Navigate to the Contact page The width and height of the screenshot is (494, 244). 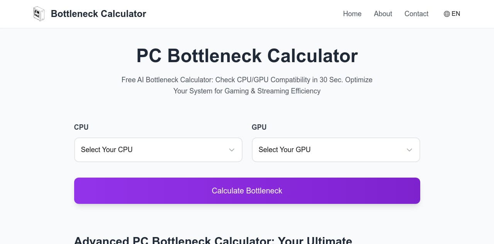(416, 14)
